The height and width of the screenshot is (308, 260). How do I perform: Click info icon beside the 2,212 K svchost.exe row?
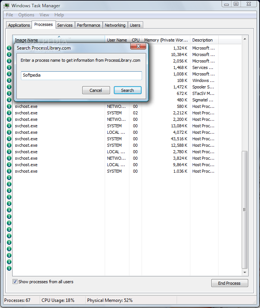9,113
